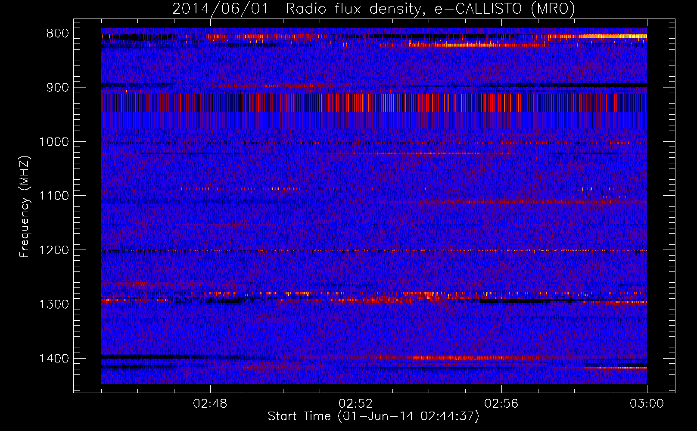This screenshot has height=431, width=697.
Task: Select the 1100 frequency axis label
Action: tap(54, 196)
